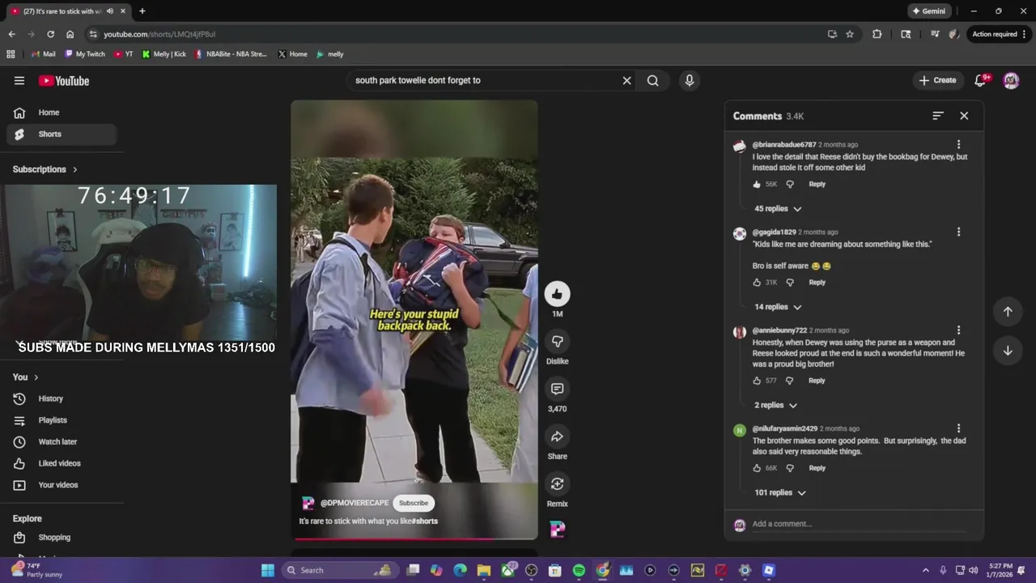Open Spotify from the taskbar
Viewport: 1036px width, 583px height.
pyautogui.click(x=579, y=570)
